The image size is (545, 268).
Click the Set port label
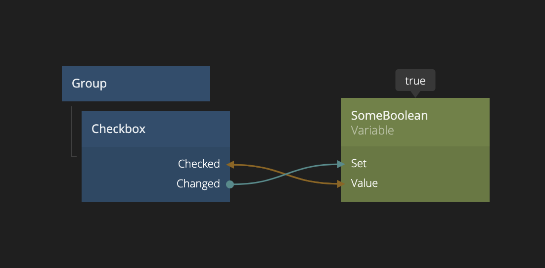click(359, 163)
